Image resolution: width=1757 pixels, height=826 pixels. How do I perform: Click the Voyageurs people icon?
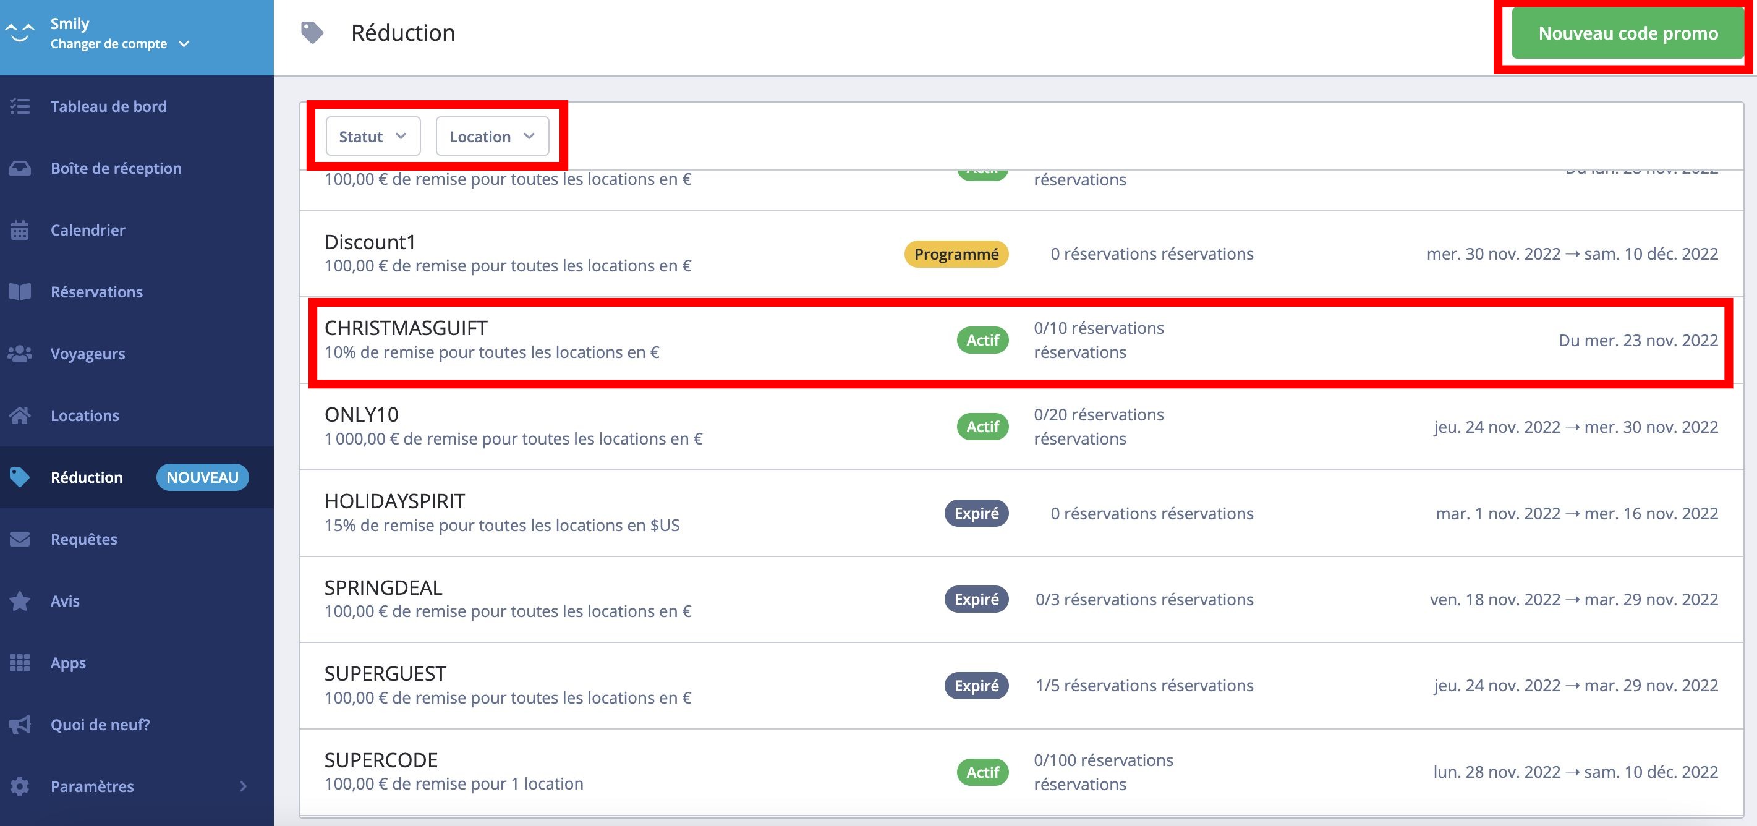[20, 354]
